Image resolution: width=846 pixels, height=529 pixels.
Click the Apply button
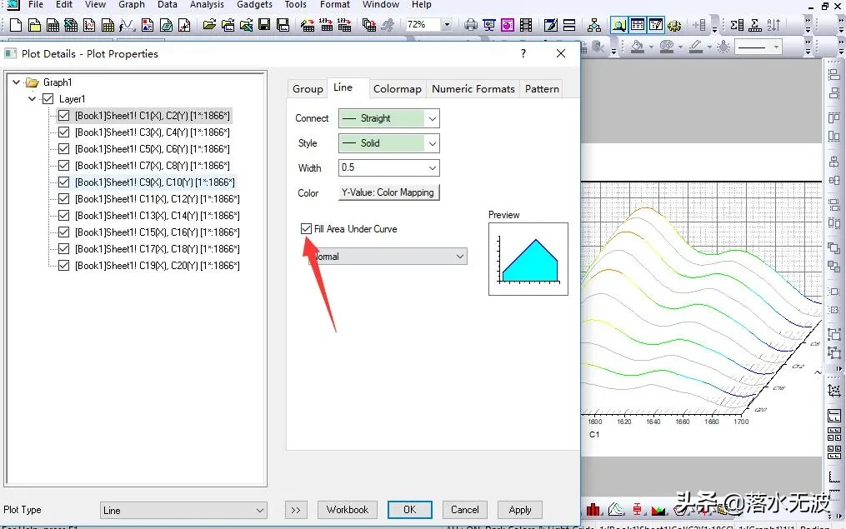click(519, 510)
